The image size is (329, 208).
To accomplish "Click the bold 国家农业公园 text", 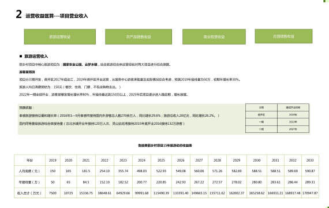I will [x=72, y=65].
